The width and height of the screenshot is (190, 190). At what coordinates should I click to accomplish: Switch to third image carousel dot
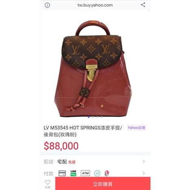click(97, 117)
